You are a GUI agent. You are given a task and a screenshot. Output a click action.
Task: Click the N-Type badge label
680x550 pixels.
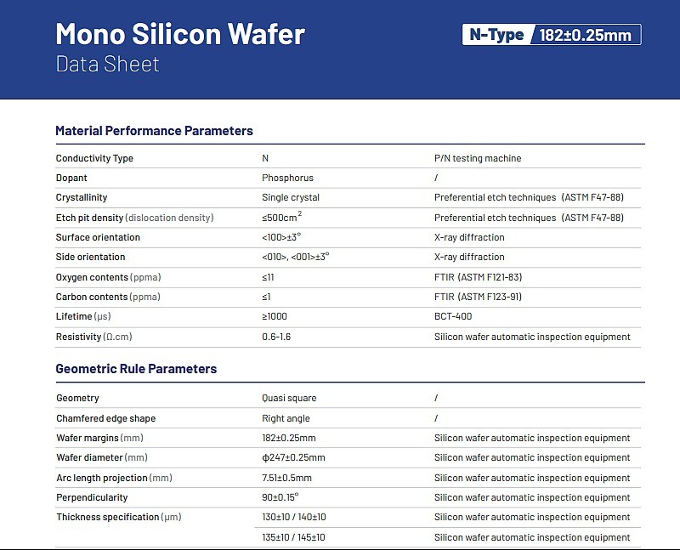(496, 35)
